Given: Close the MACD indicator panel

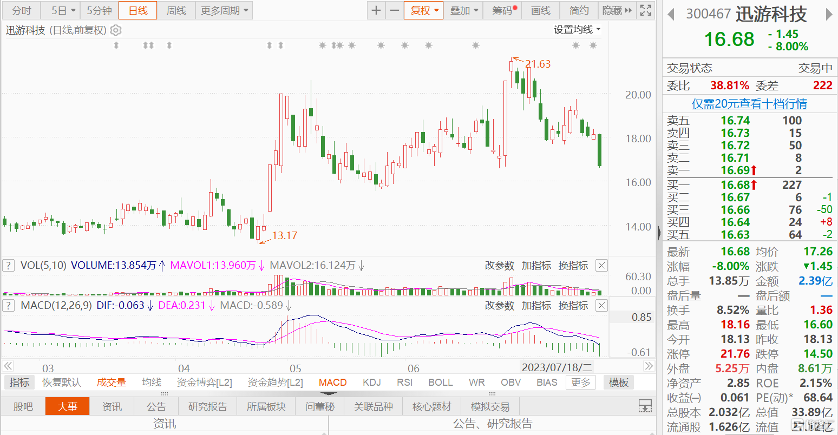Looking at the screenshot, I should (601, 305).
